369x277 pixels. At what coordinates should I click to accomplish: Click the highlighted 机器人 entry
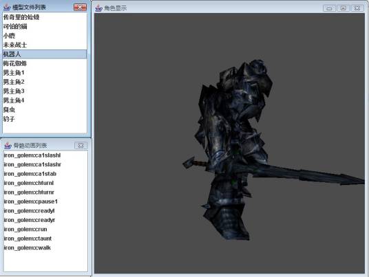tap(45, 54)
